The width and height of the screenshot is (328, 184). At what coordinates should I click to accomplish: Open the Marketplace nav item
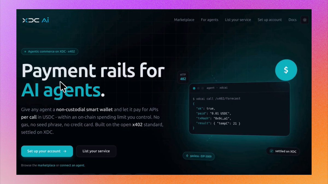[184, 20]
